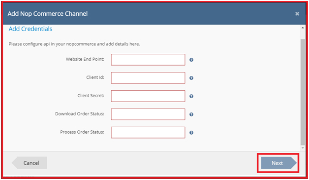Focus the Download Order Status field

pyautogui.click(x=148, y=114)
